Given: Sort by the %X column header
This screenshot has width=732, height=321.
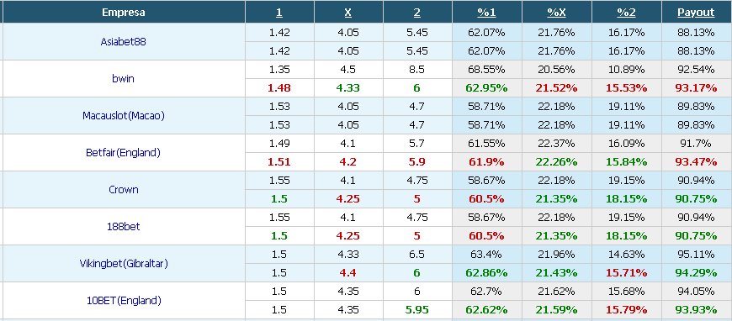Looking at the screenshot, I should [556, 13].
